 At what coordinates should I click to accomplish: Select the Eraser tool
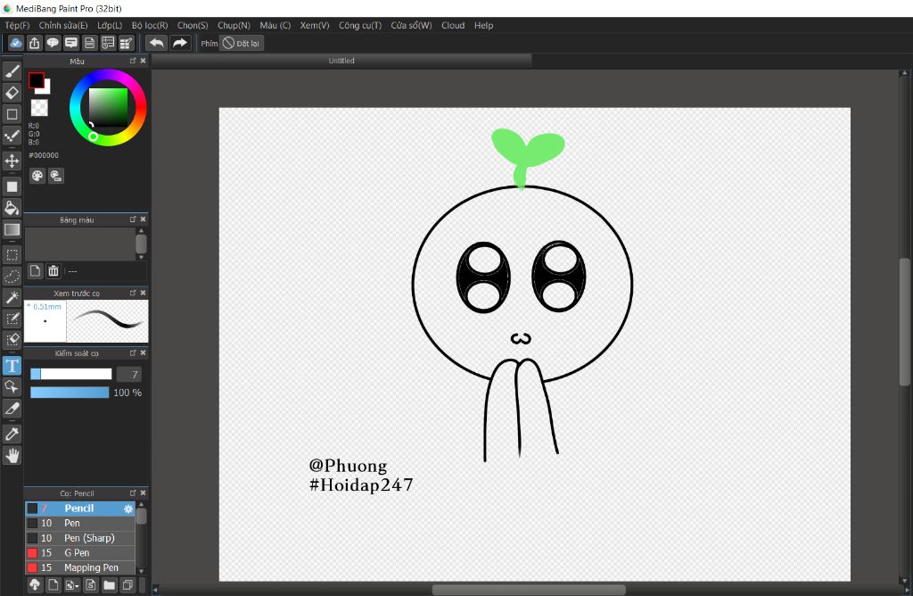point(12,93)
